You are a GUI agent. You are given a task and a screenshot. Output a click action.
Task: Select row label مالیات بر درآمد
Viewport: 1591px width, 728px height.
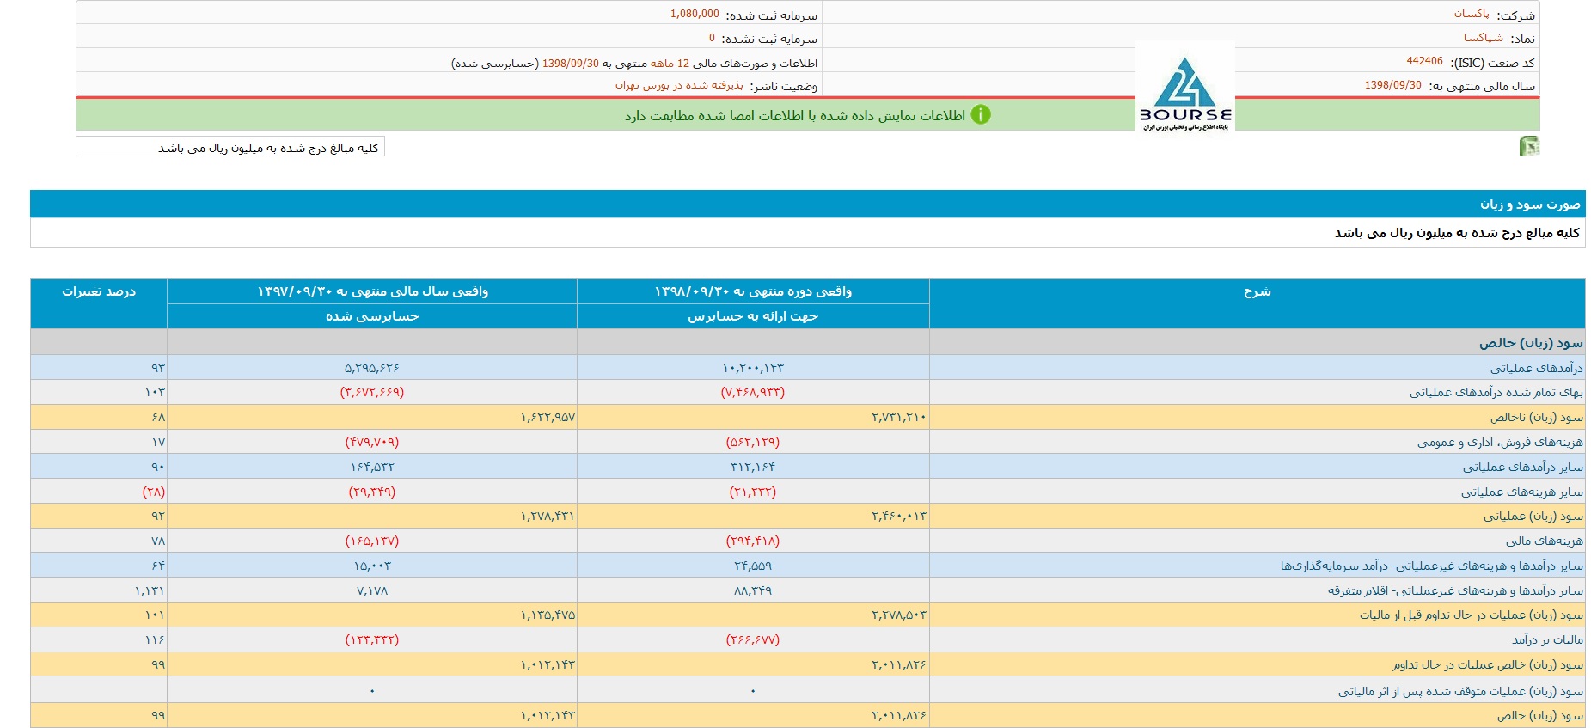pyautogui.click(x=1548, y=640)
